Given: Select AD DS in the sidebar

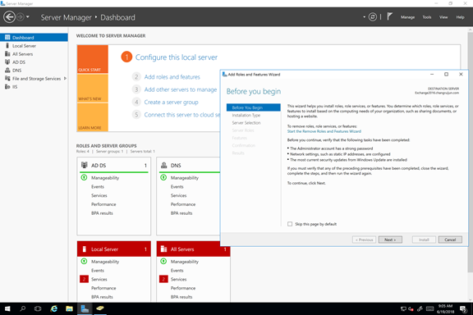Looking at the screenshot, I should coord(34,62).
